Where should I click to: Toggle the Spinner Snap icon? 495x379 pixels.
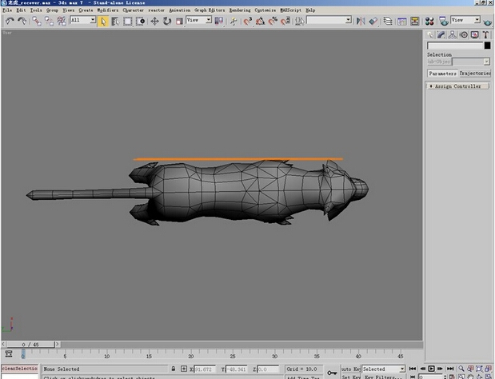(285, 21)
